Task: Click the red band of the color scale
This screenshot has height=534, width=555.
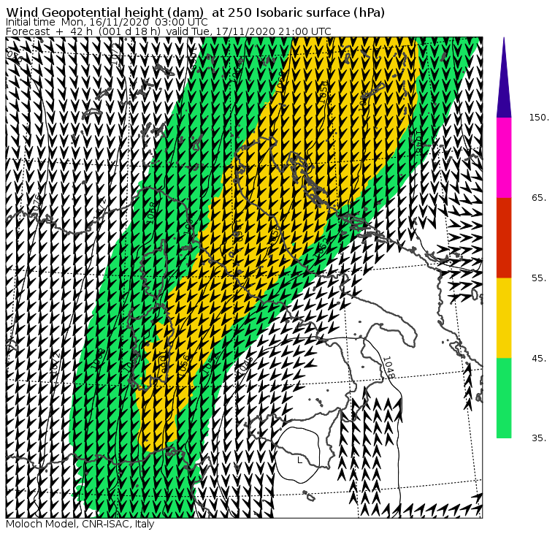Action: tap(504, 238)
